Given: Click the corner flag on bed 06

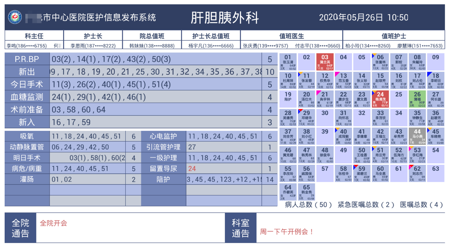Looking at the screenshot, I should click(x=374, y=55).
